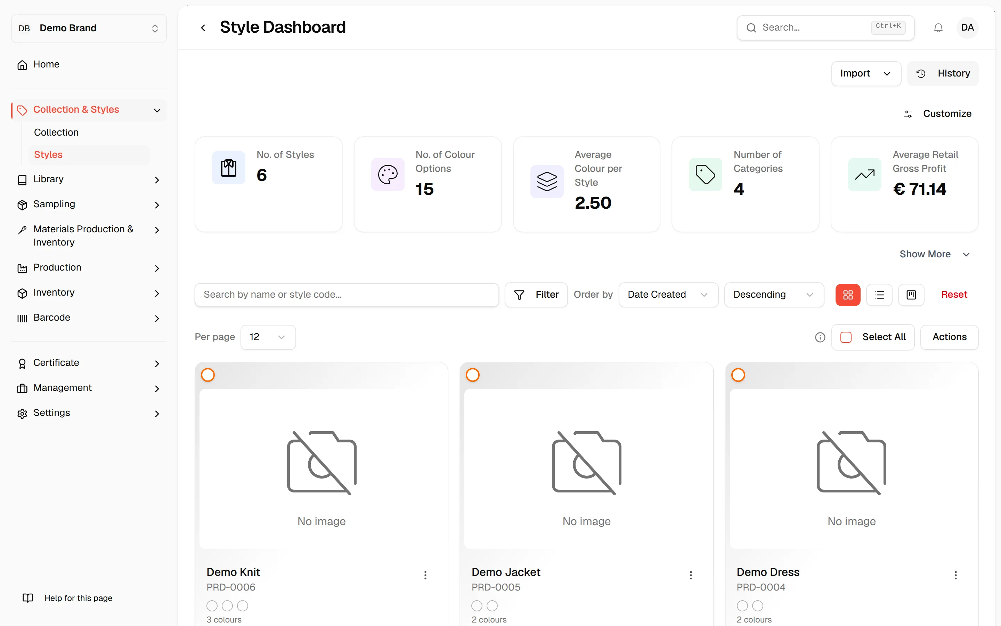Click the Average Retail Gross Profit trend icon
1001x626 pixels.
click(x=864, y=174)
